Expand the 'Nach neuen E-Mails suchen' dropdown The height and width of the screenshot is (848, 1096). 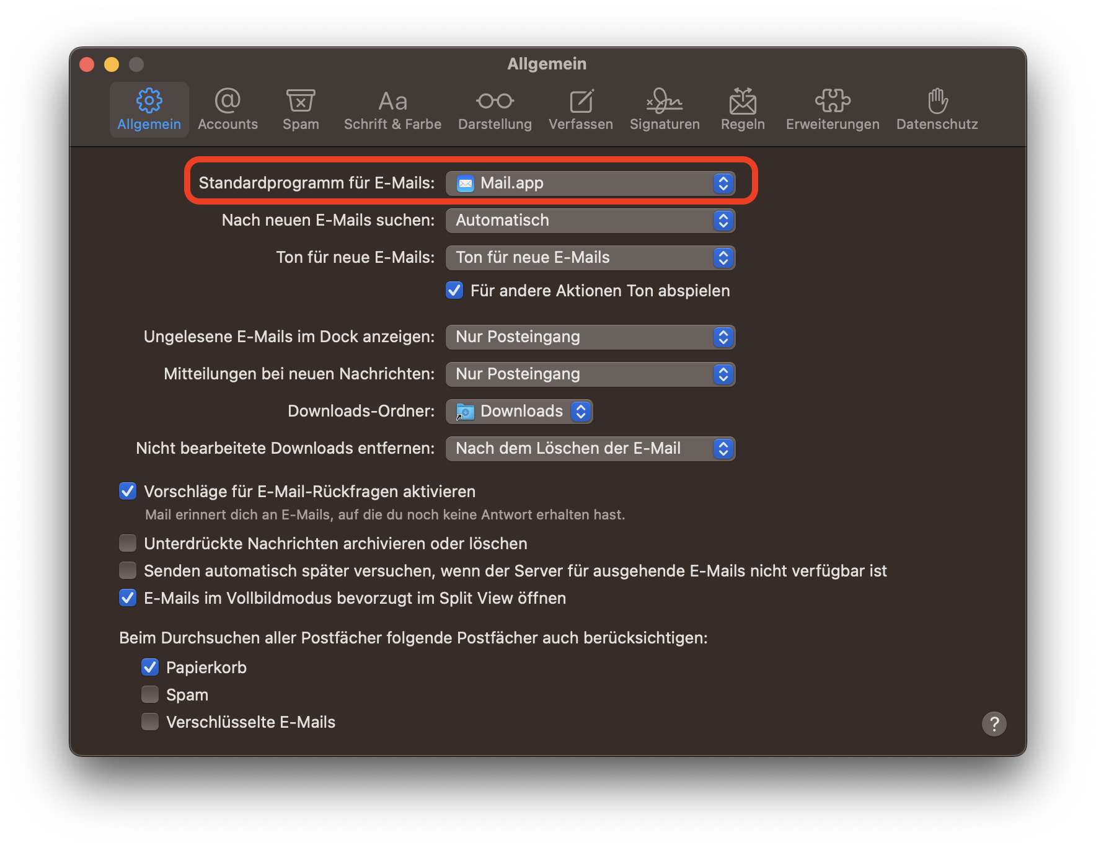click(590, 221)
